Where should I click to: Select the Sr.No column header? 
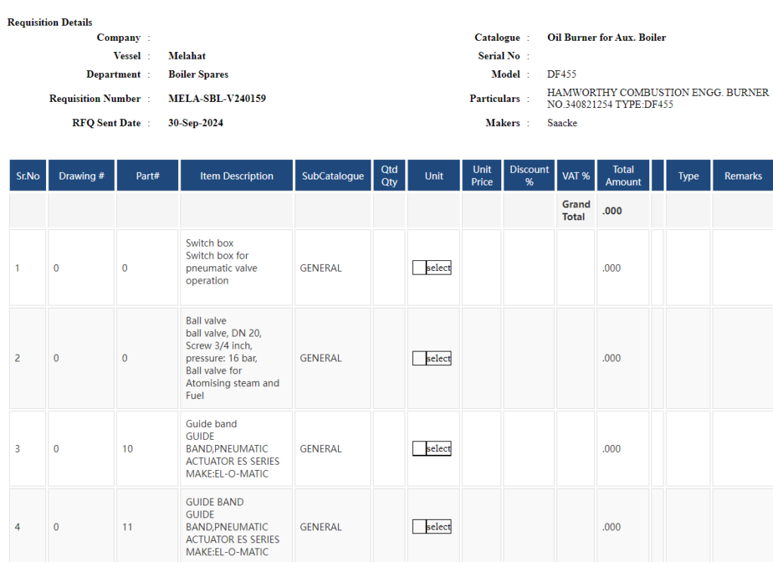tap(28, 176)
